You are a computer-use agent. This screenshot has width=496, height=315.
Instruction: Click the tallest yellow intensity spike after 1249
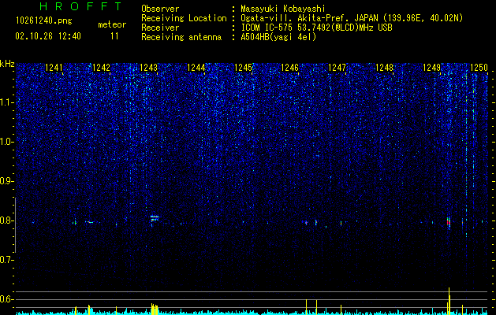pos(449,301)
